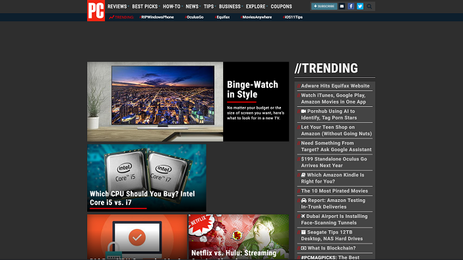Screen dimensions: 463x260
Task: Expand the How-To menu
Action: 172,7
